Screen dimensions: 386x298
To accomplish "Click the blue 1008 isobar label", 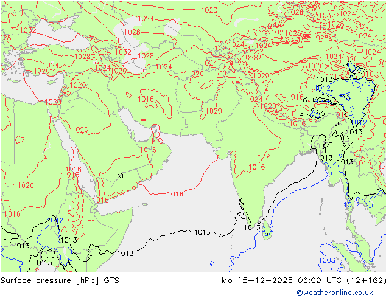I will coord(327,260).
